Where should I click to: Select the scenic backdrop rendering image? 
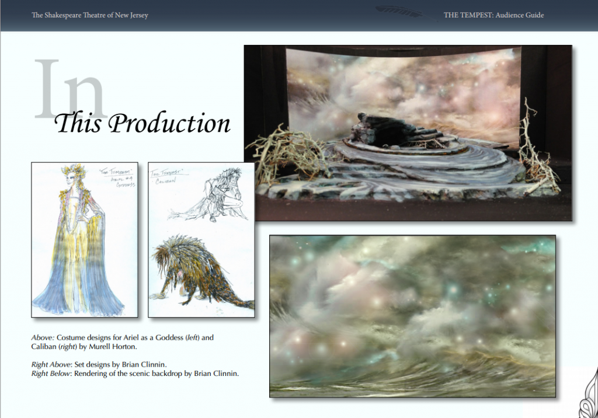(412, 316)
